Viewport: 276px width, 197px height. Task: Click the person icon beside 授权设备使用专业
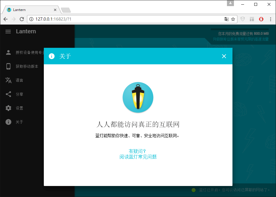point(8,52)
